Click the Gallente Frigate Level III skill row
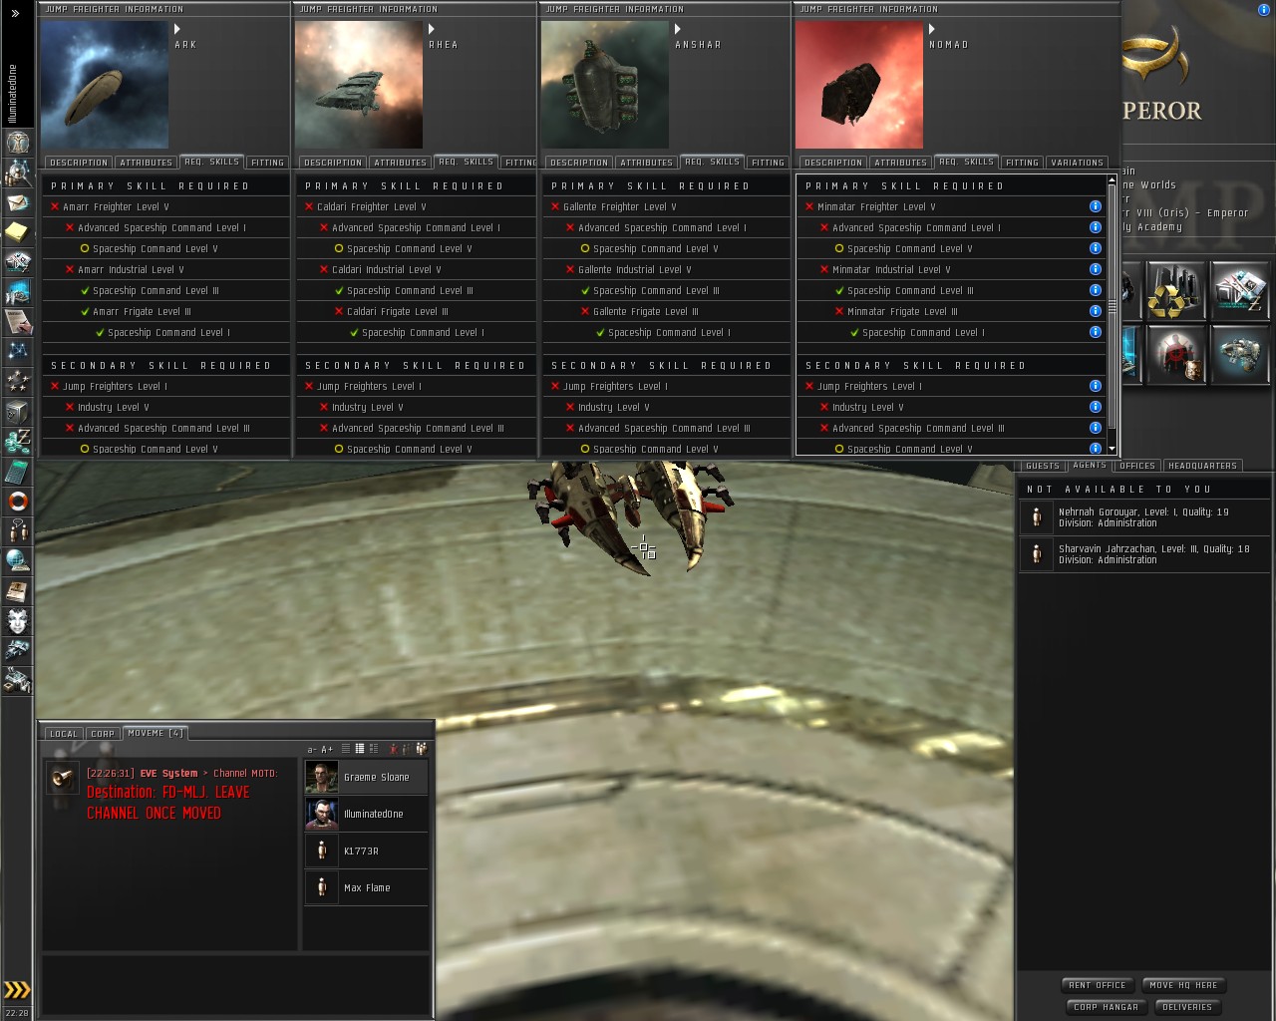This screenshot has height=1021, width=1276. 665,311
